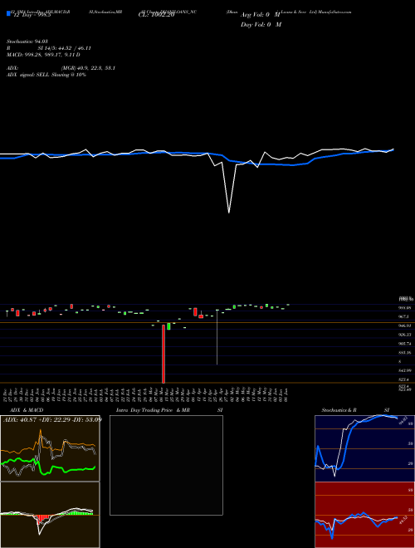Click the MACD histogram chart panel
Image resolution: width=415 pixels, height=548 pixels.
pyautogui.click(x=50, y=515)
